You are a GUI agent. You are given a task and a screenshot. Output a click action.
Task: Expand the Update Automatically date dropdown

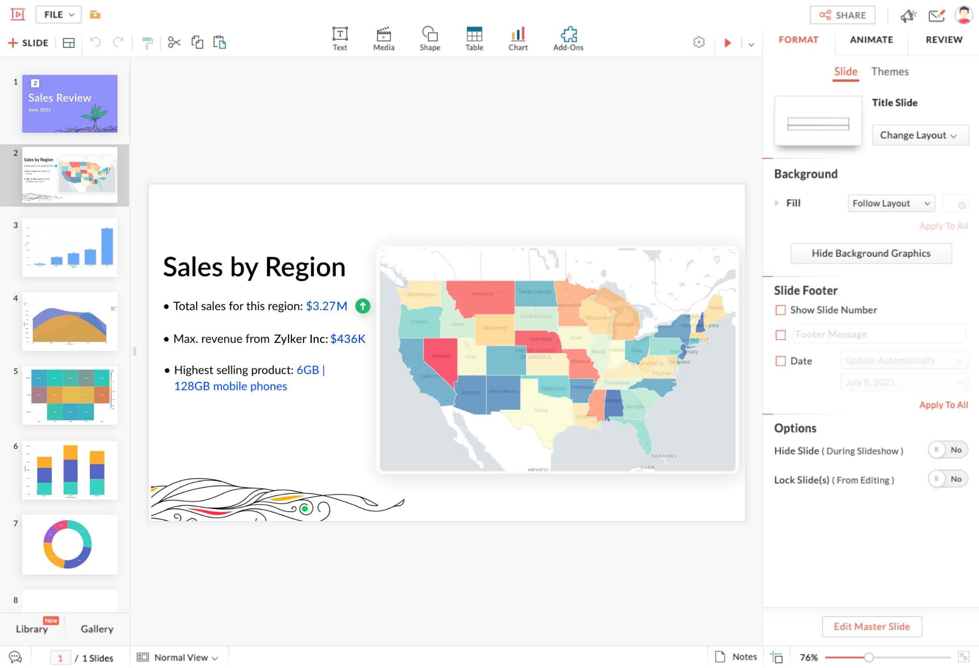pos(960,360)
